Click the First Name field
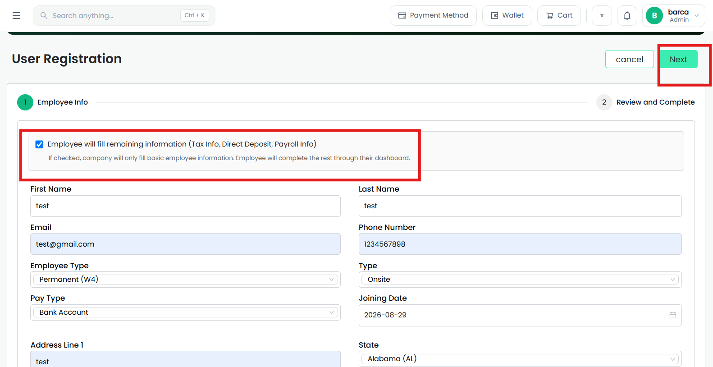713x367 pixels. pos(185,206)
